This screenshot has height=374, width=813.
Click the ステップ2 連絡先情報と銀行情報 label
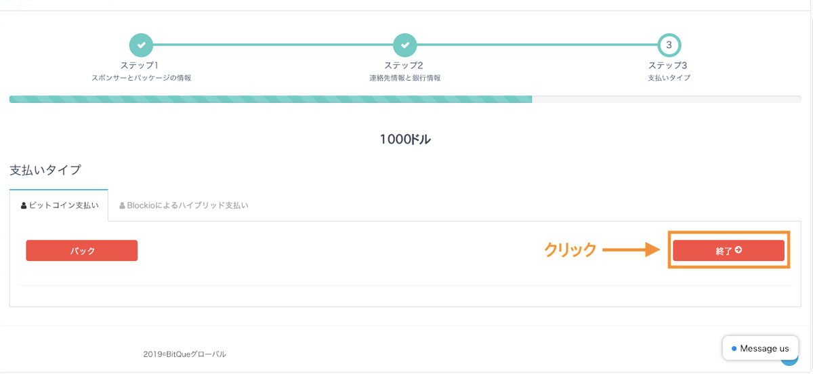404,71
